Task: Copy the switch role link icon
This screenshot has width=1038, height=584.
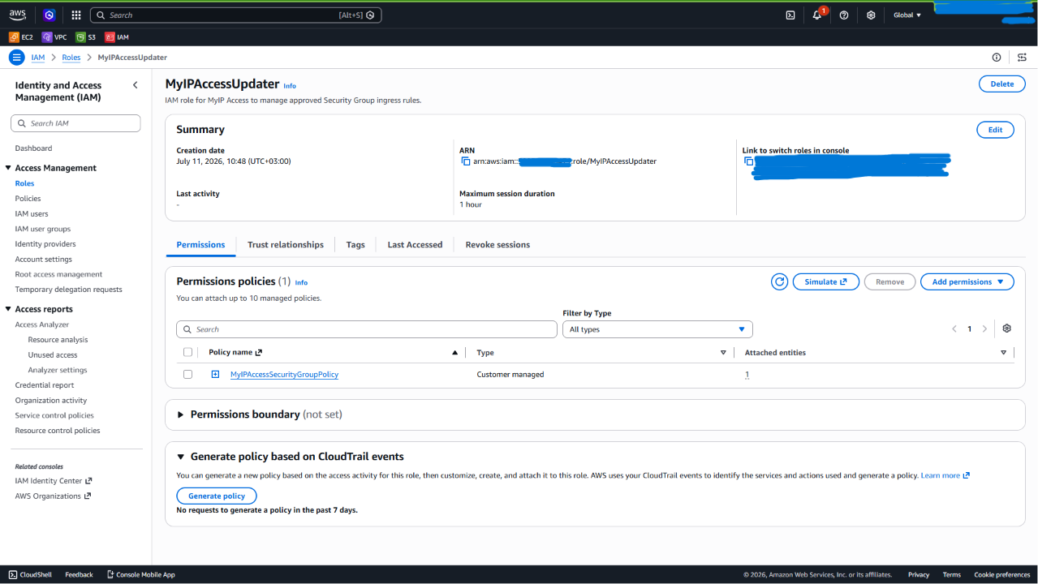Action: [x=749, y=161]
